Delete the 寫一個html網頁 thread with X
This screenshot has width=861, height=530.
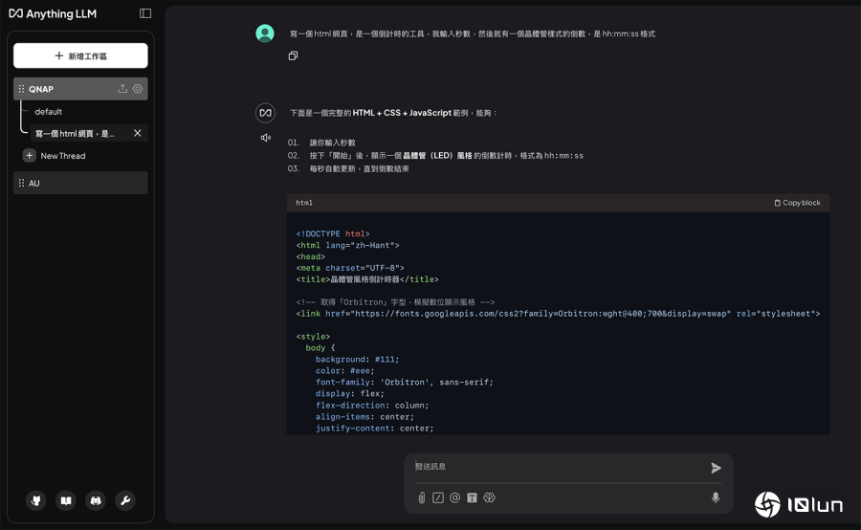137,134
